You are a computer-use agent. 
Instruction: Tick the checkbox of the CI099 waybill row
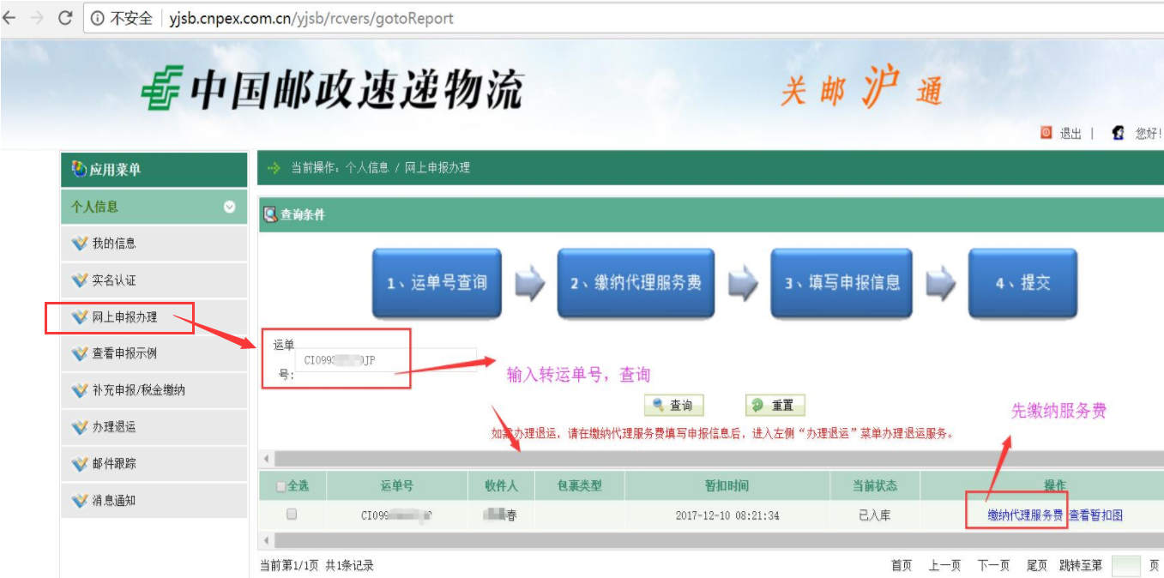292,515
